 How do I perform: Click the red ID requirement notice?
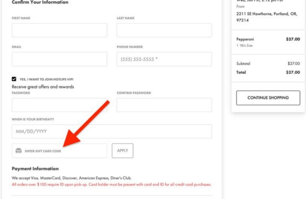(111, 184)
